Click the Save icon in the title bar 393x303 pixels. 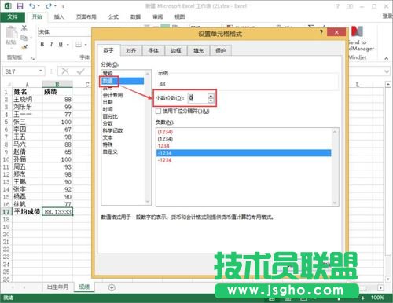pyautogui.click(x=20, y=5)
